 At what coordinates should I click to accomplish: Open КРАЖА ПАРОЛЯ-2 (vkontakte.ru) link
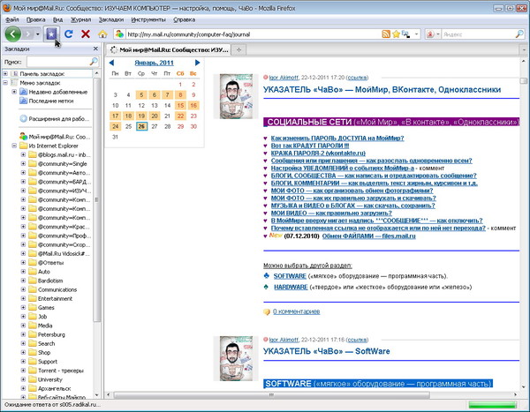[318, 153]
